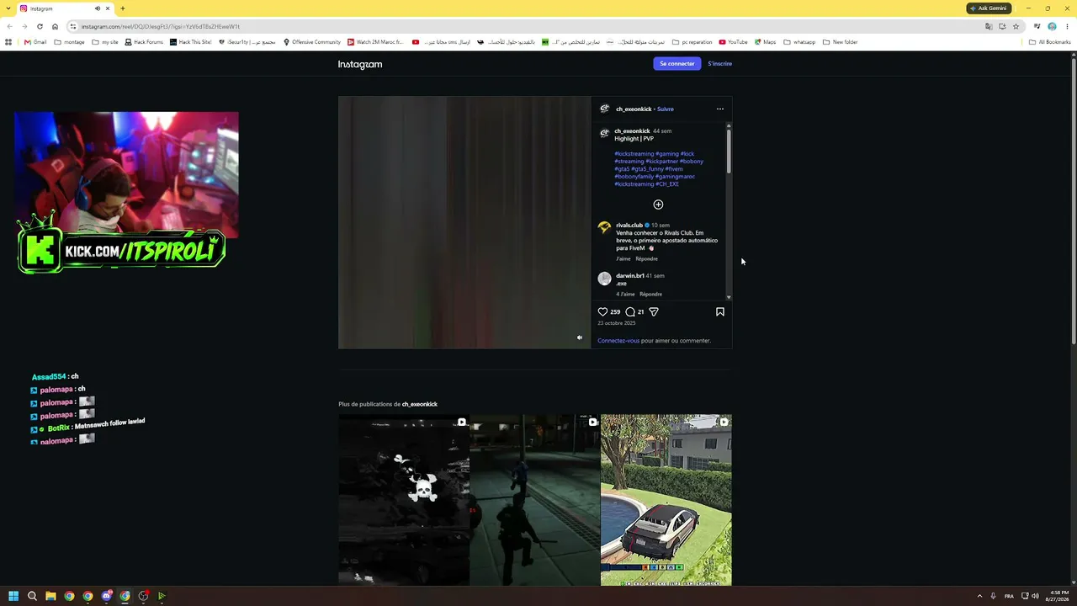This screenshot has height=606, width=1077.
Task: Go back to the previous page
Action: (8, 26)
